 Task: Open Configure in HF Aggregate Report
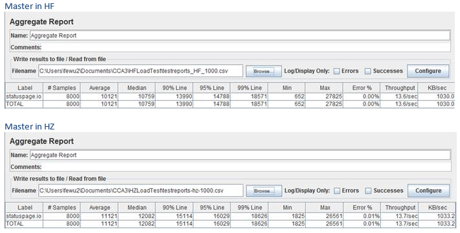point(428,71)
